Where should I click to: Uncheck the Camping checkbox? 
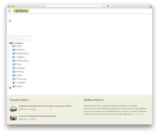[x=14, y=68]
